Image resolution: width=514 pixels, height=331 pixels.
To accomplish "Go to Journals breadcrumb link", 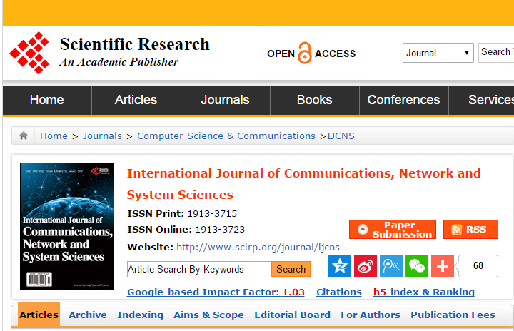I will [102, 136].
